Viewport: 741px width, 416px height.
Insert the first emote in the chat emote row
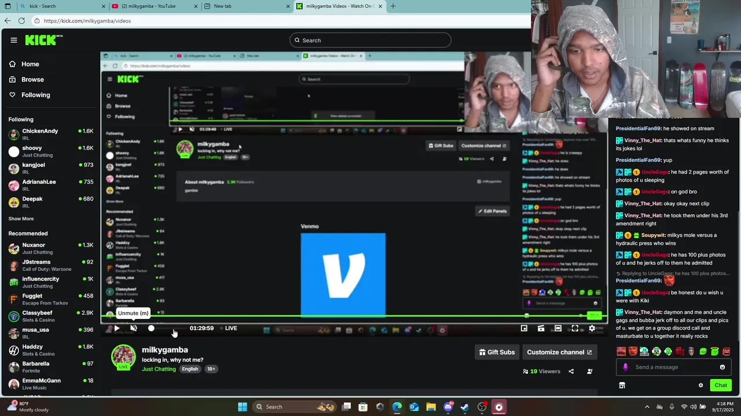[x=621, y=351]
